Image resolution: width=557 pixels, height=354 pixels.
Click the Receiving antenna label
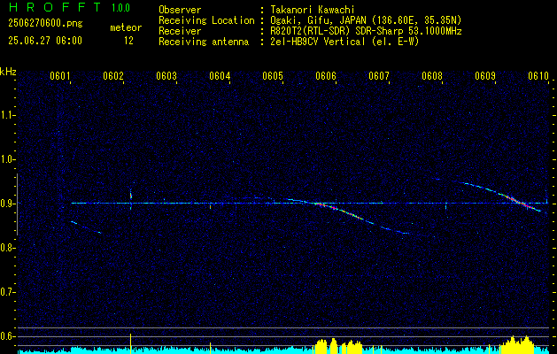(204, 42)
